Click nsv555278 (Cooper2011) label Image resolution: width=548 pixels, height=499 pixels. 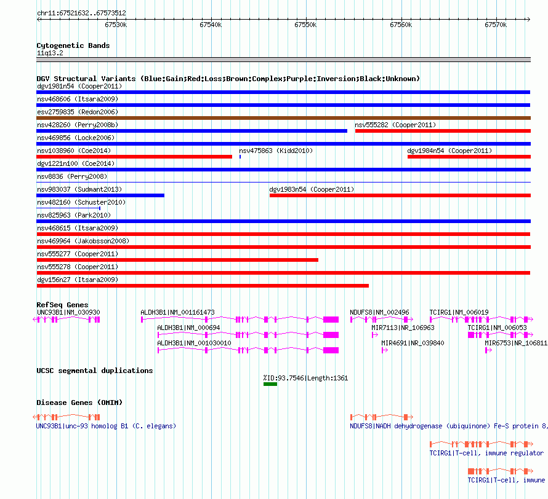[78, 267]
